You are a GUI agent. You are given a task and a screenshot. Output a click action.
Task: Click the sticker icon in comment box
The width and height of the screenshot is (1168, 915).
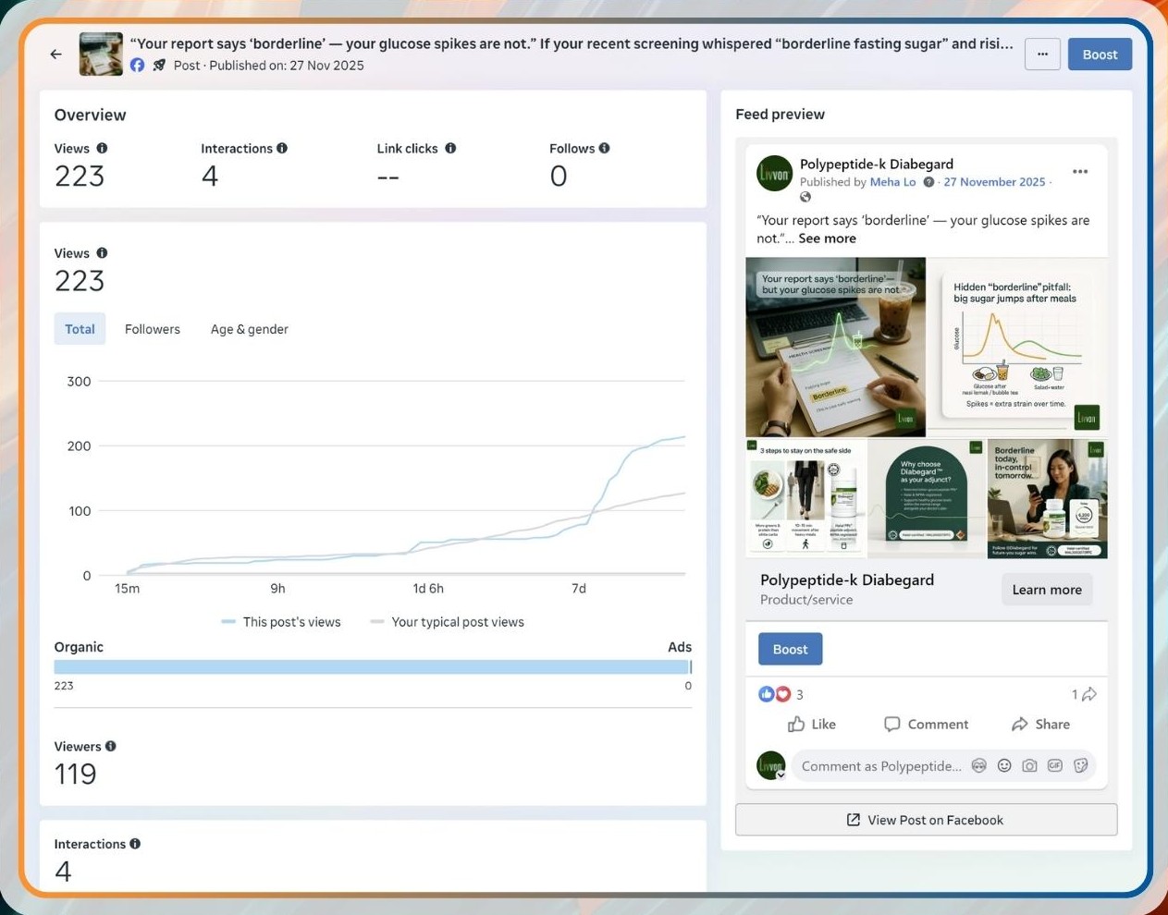click(x=1080, y=765)
